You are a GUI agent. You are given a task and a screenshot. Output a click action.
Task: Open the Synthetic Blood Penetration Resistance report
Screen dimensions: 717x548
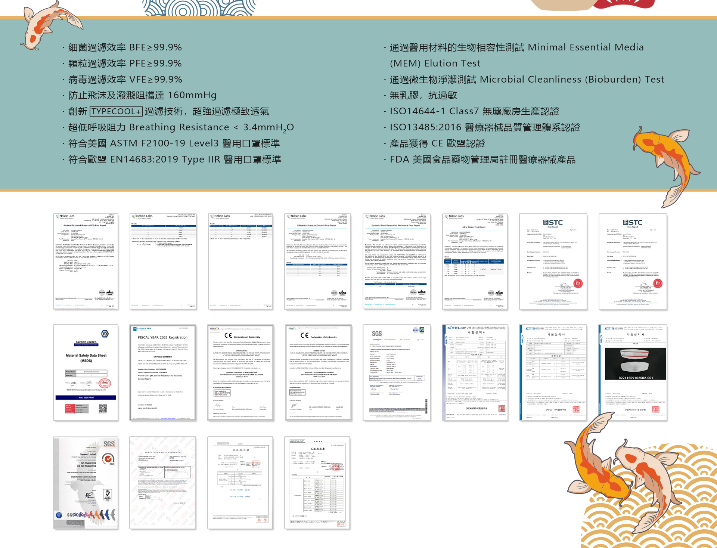397,261
